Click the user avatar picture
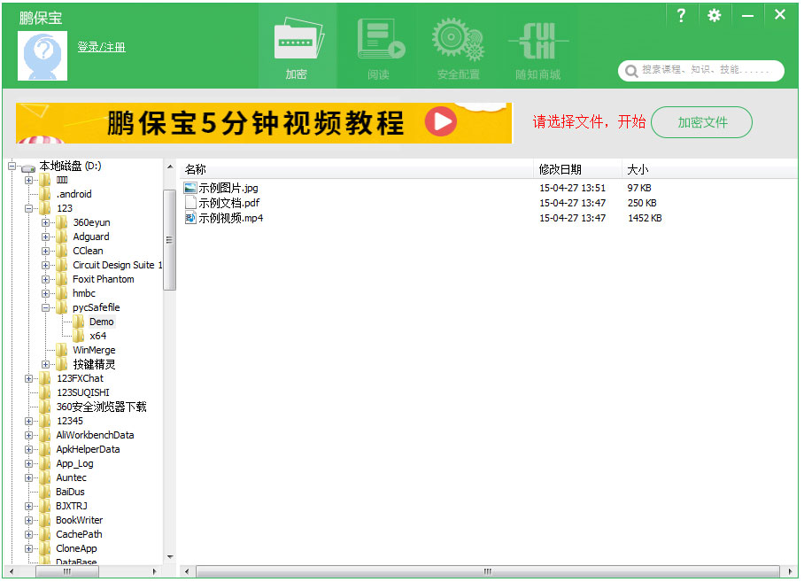Image resolution: width=804 pixels, height=582 pixels. (x=43, y=56)
